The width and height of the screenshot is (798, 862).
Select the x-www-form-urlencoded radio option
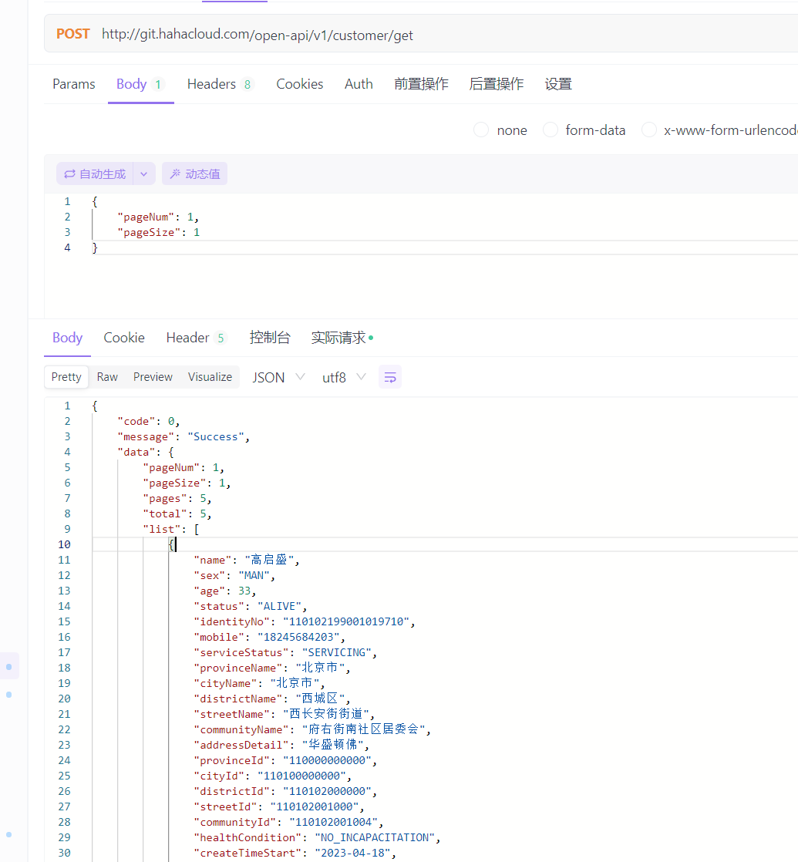pos(649,130)
